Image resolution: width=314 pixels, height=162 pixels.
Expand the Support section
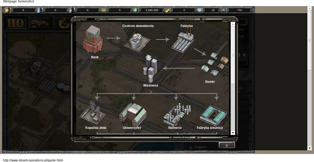(x=191, y=148)
